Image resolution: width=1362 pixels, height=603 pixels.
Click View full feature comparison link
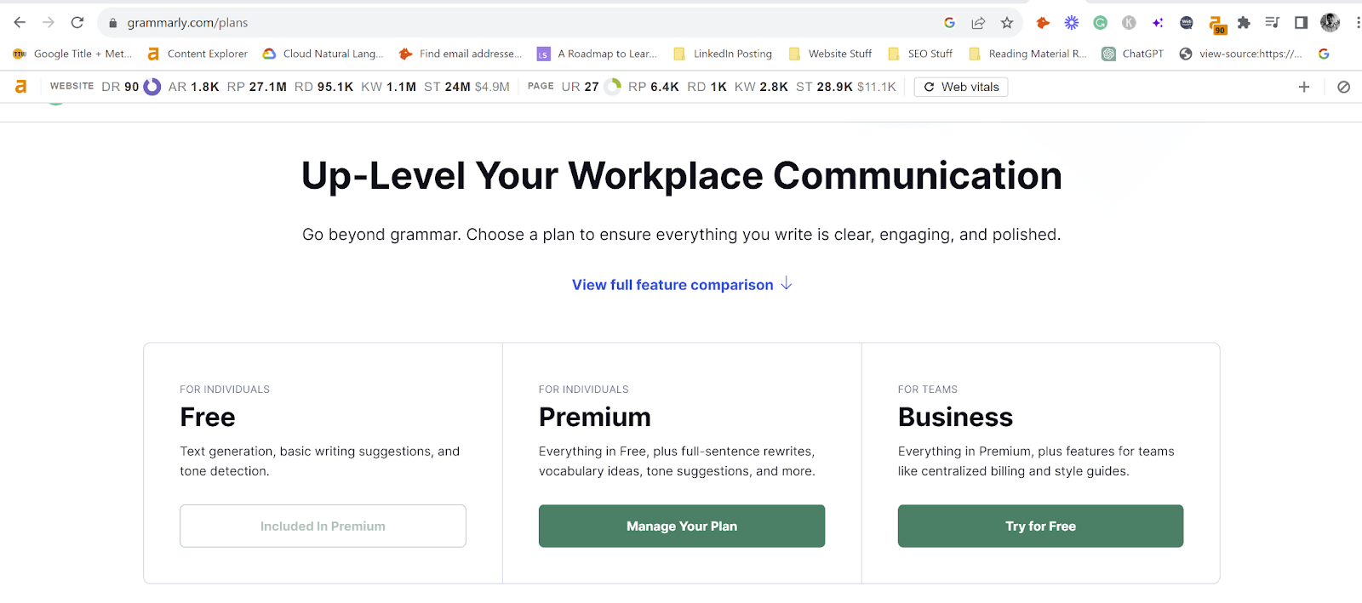pyautogui.click(x=682, y=284)
